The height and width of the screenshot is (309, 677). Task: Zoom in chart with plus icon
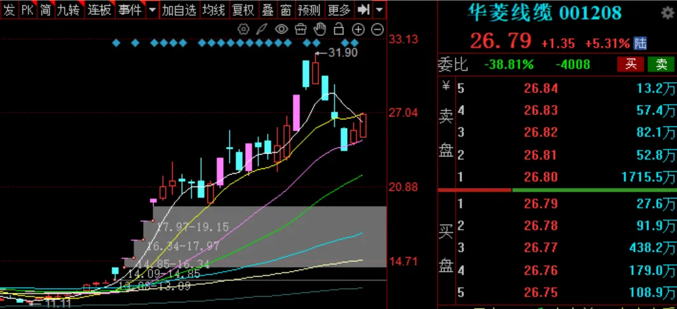tap(358, 29)
